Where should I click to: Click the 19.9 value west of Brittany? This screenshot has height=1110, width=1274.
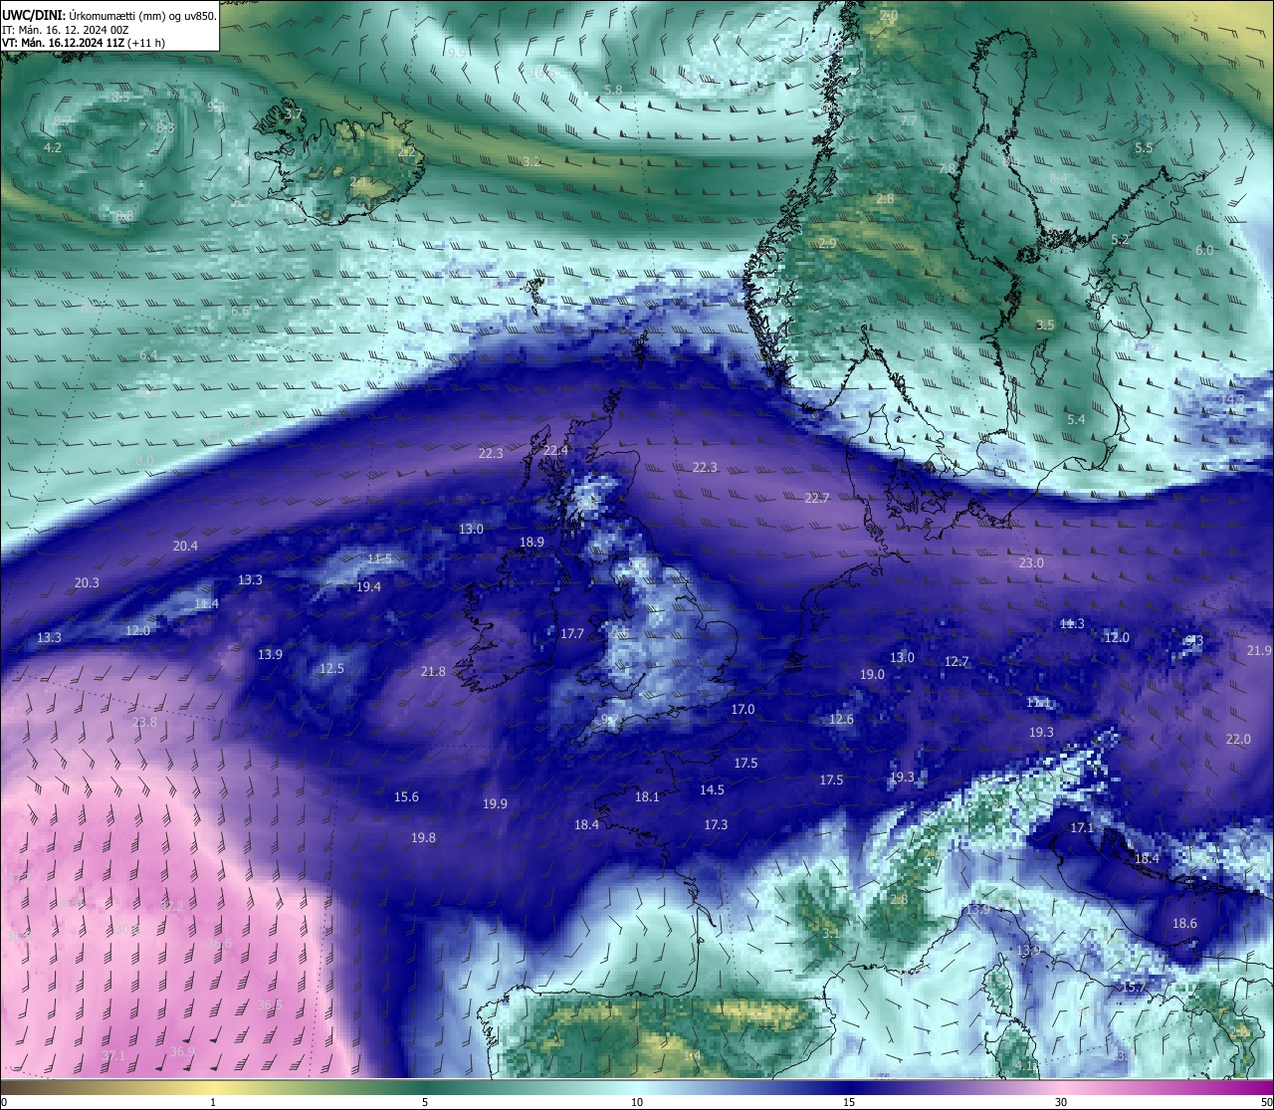pyautogui.click(x=495, y=803)
